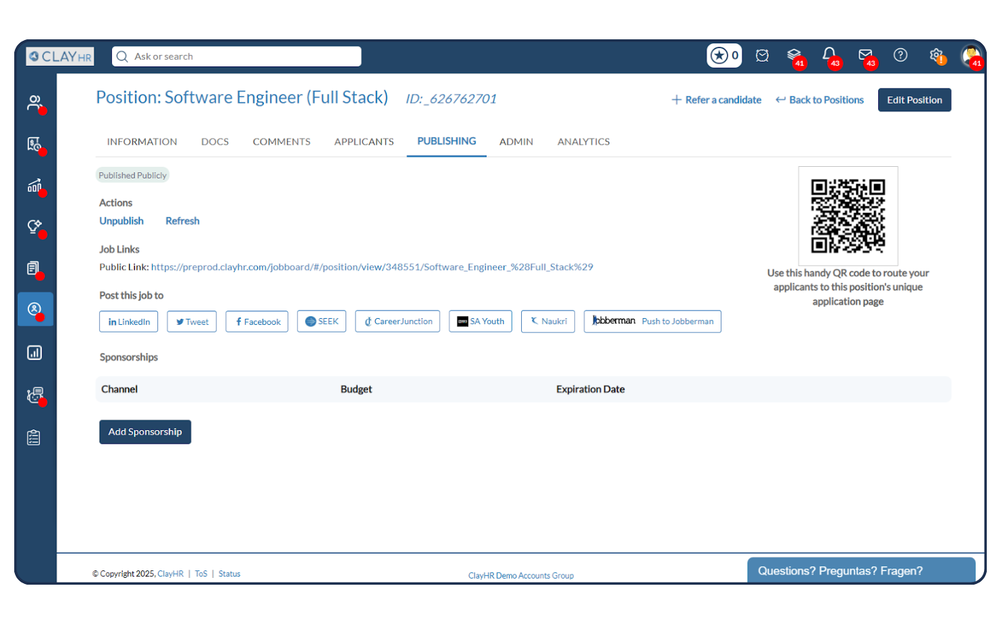Open the public job link

(x=372, y=267)
